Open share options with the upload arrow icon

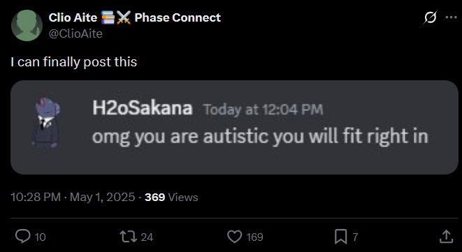[446, 237]
